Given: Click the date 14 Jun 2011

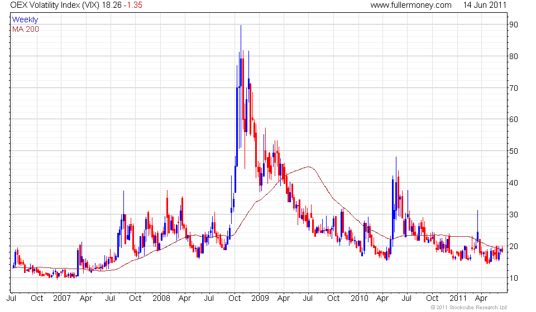Looking at the screenshot, I should tap(485, 5).
